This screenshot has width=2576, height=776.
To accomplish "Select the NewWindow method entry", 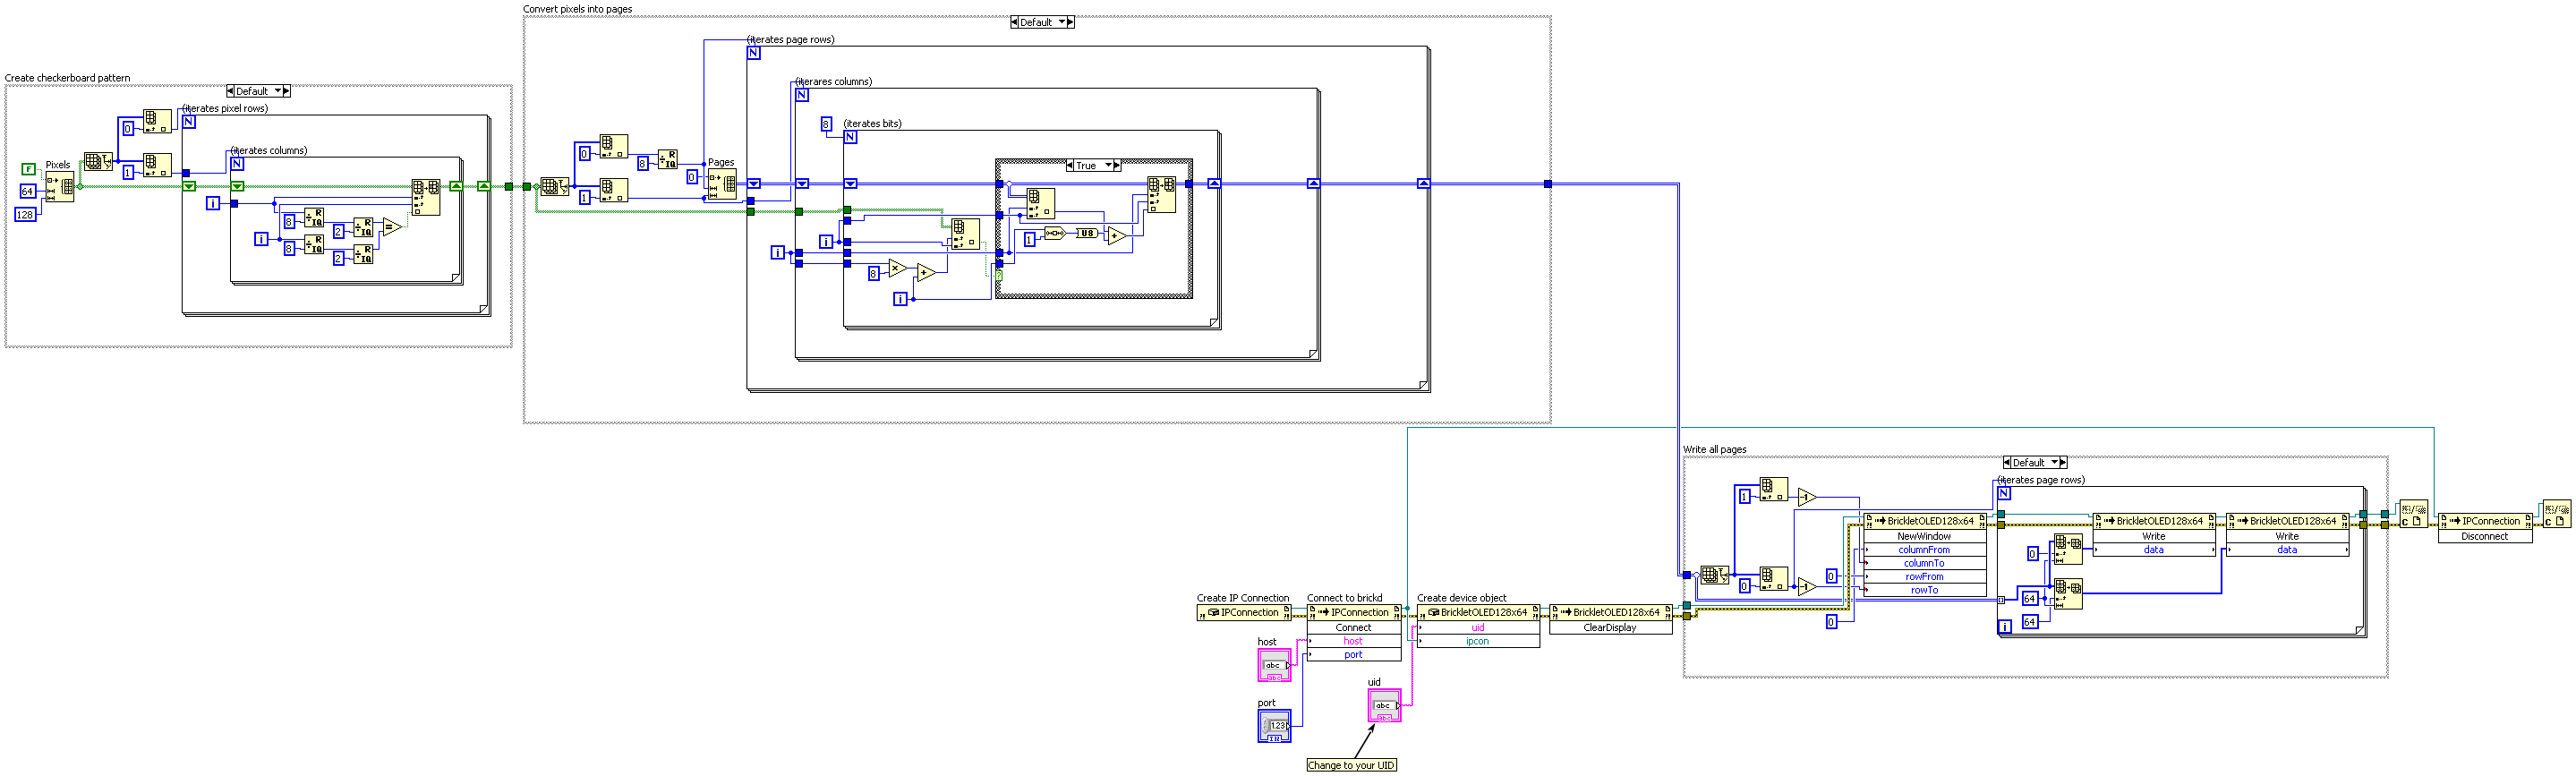I will point(1924,537).
